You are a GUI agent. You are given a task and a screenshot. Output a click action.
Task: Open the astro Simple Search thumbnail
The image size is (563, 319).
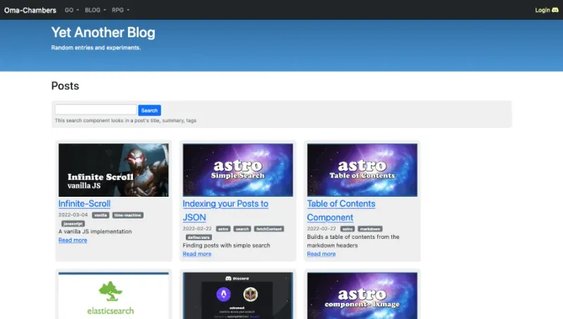[x=238, y=170]
